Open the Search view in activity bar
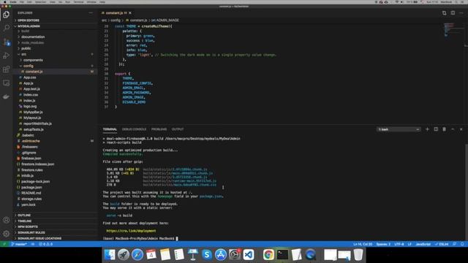Image resolution: width=468 pixels, height=263 pixels. pos(7,28)
